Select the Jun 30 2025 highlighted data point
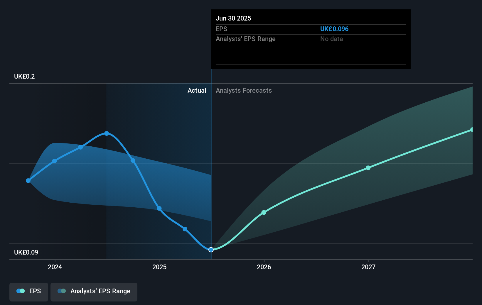The height and width of the screenshot is (305, 482). (211, 250)
